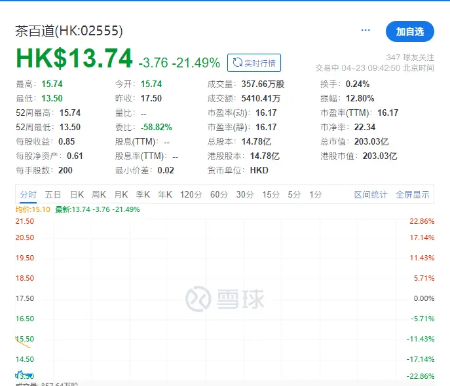Click the 实时行情 refresh quote button
Image resolution: width=450 pixels, height=386 pixels.
254,63
